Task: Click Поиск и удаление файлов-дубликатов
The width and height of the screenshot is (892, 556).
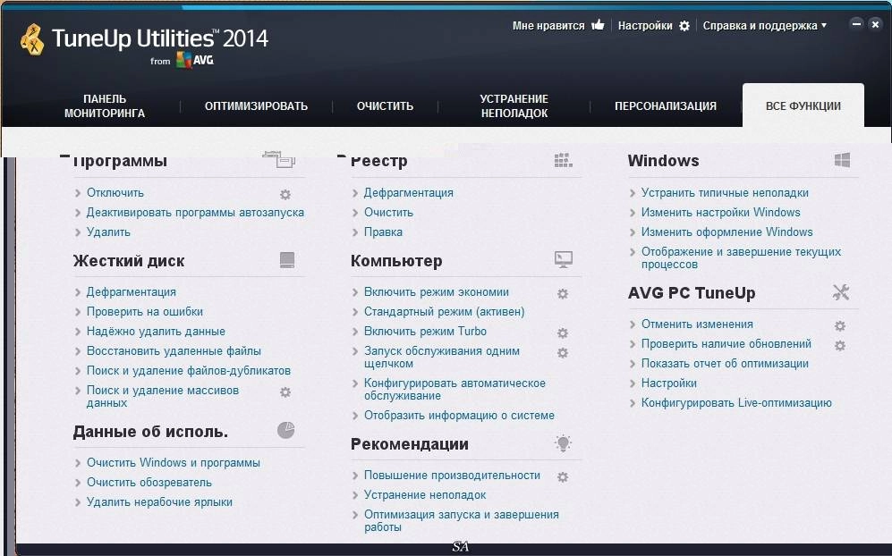Action: click(x=188, y=371)
